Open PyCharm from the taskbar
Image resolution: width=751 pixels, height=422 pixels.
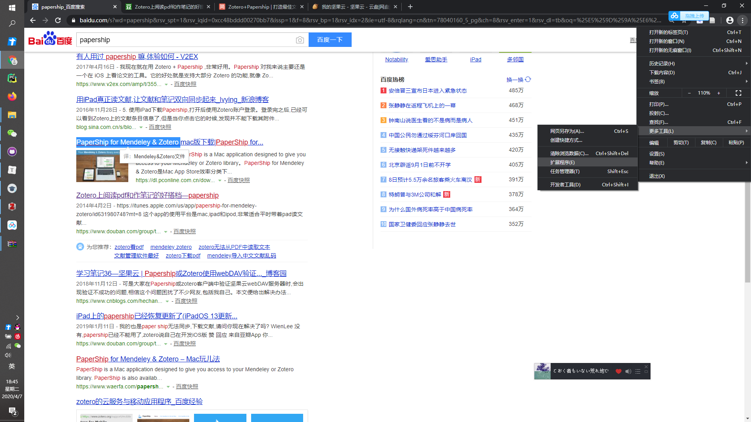click(x=12, y=78)
